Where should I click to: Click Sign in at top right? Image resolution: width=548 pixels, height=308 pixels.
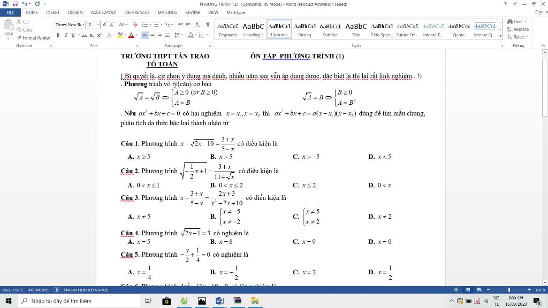click(541, 12)
